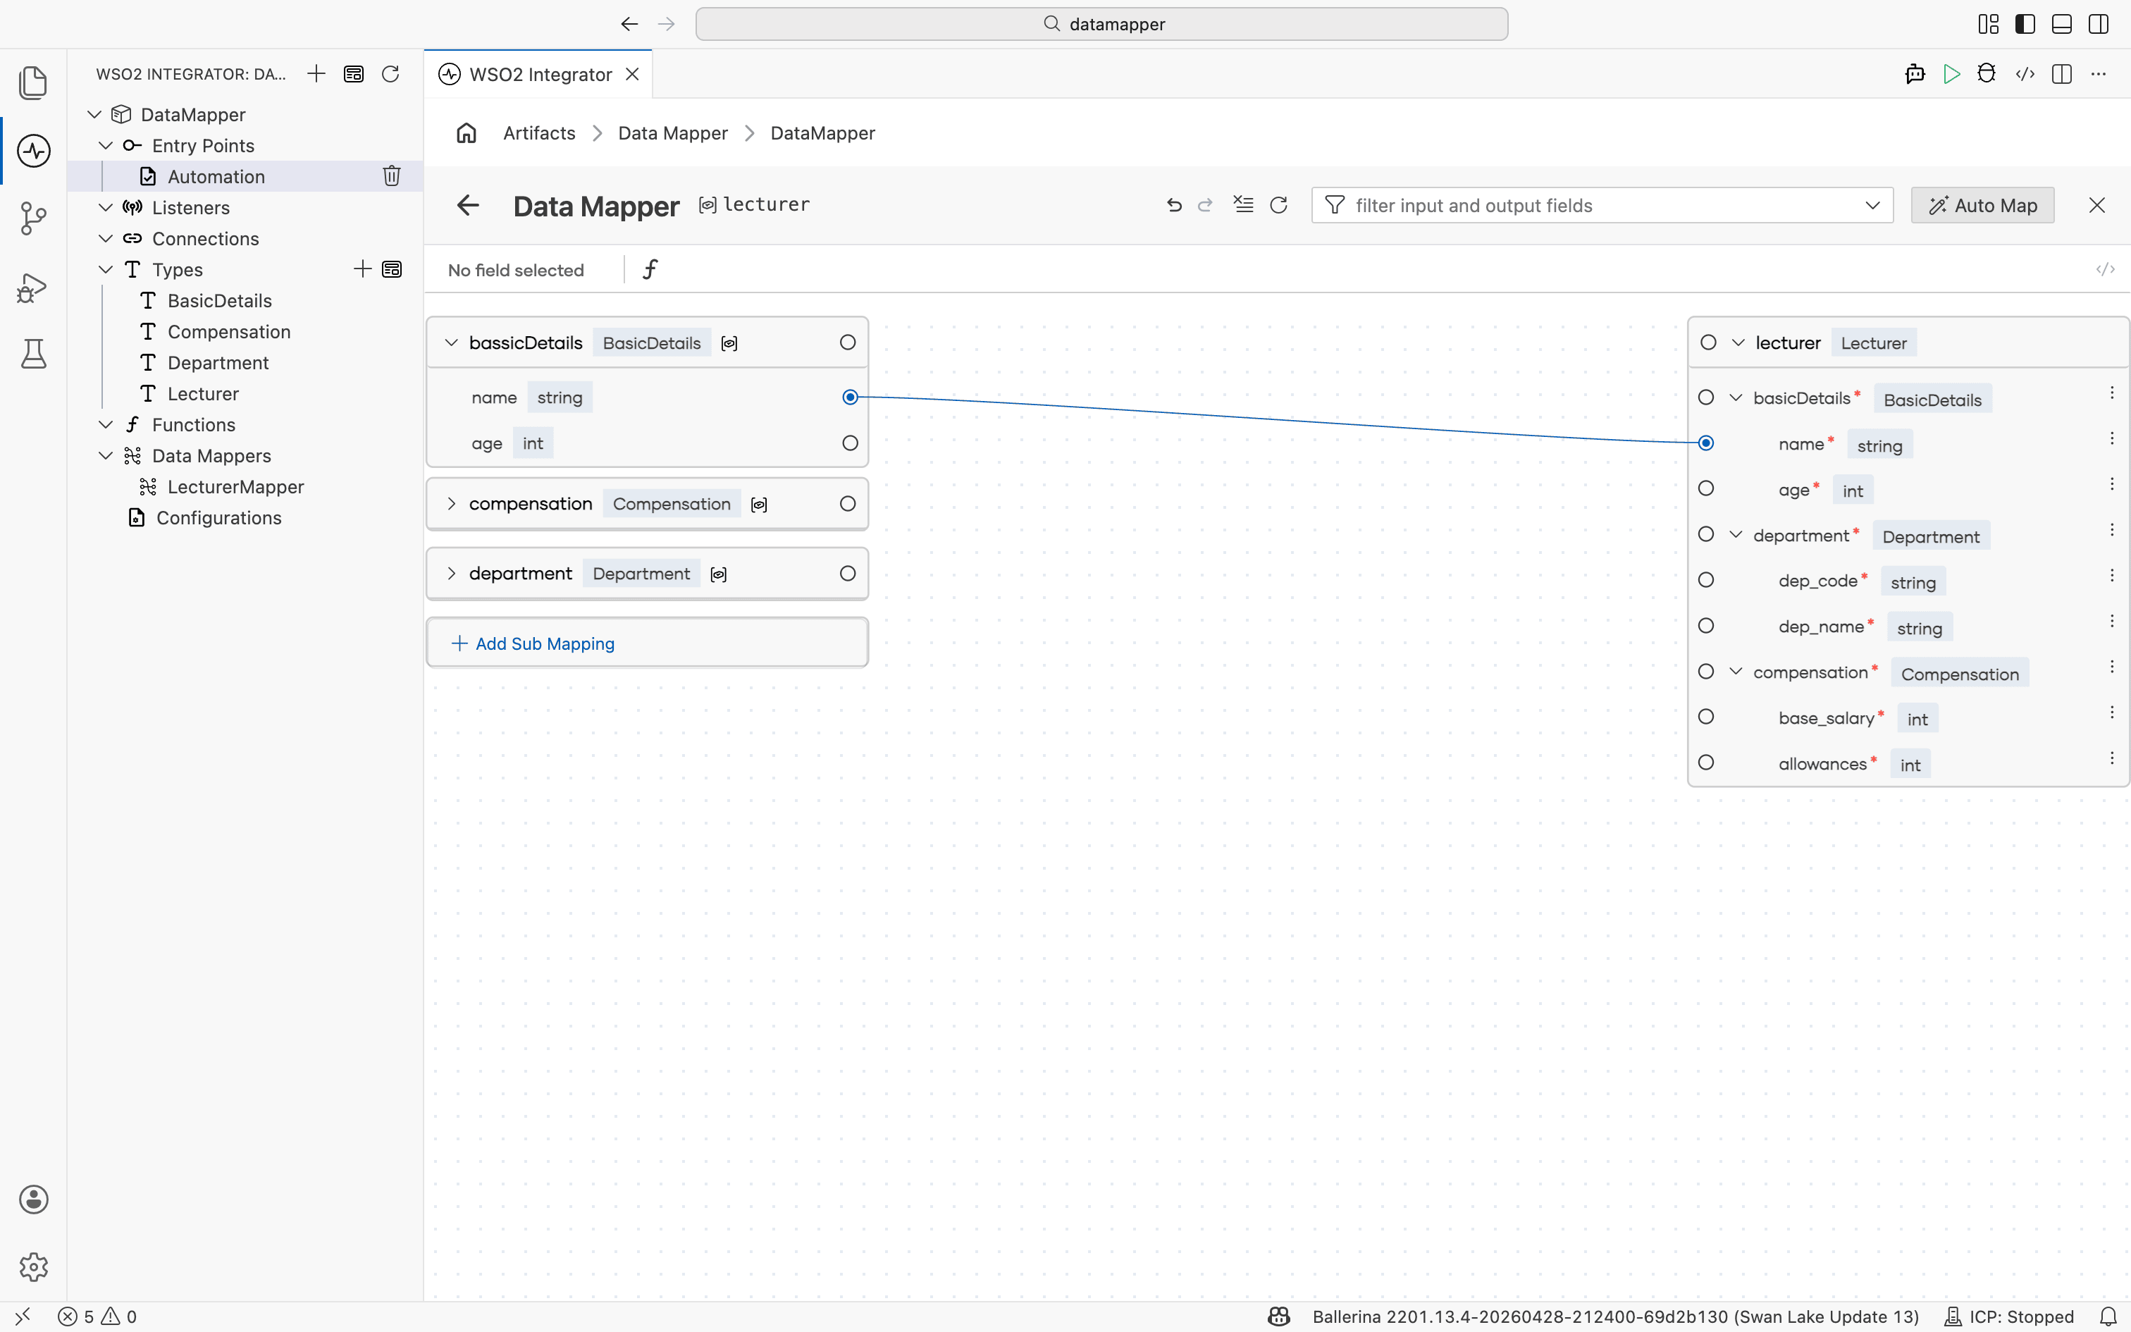Open ICP: Stopped status bar item
Viewport: 2131px width, 1332px height.
pyautogui.click(x=2008, y=1316)
